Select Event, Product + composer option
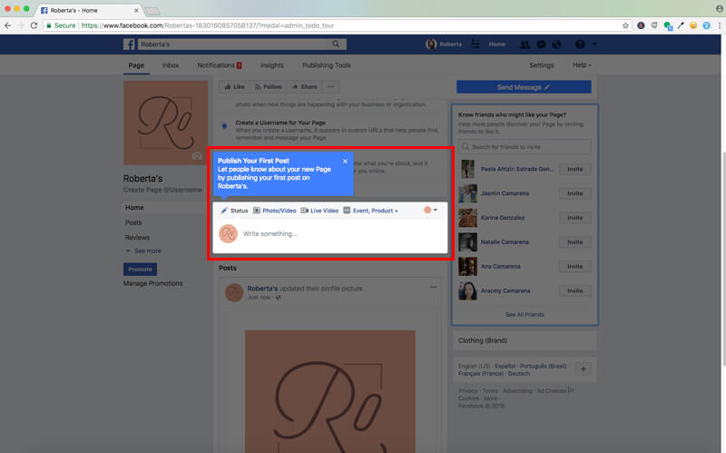Screen dimensions: 726x453 [x=370, y=211]
